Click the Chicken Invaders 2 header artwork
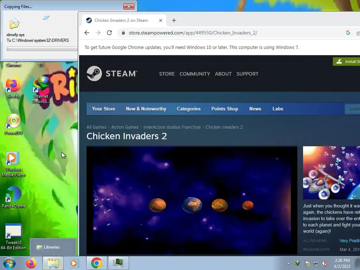This screenshot has width=360, height=270. pyautogui.click(x=332, y=173)
